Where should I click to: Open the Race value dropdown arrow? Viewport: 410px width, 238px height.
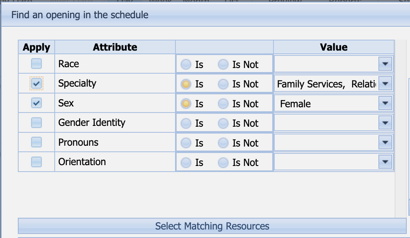click(x=385, y=64)
